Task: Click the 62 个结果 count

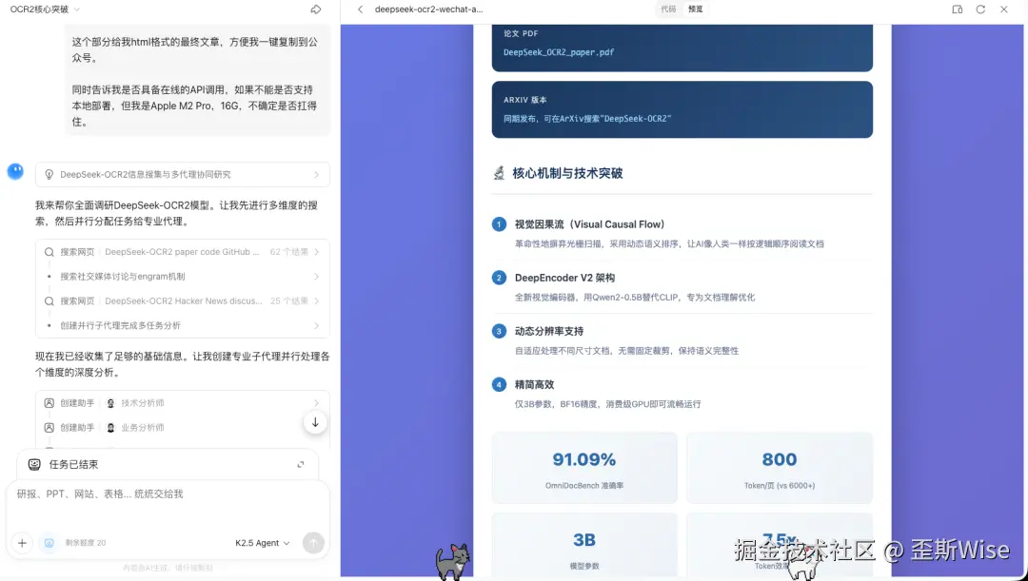Action: pyautogui.click(x=289, y=252)
